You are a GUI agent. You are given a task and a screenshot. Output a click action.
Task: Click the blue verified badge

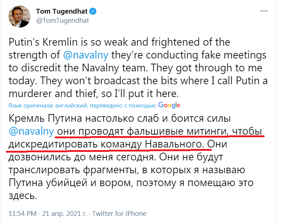pos(94,11)
